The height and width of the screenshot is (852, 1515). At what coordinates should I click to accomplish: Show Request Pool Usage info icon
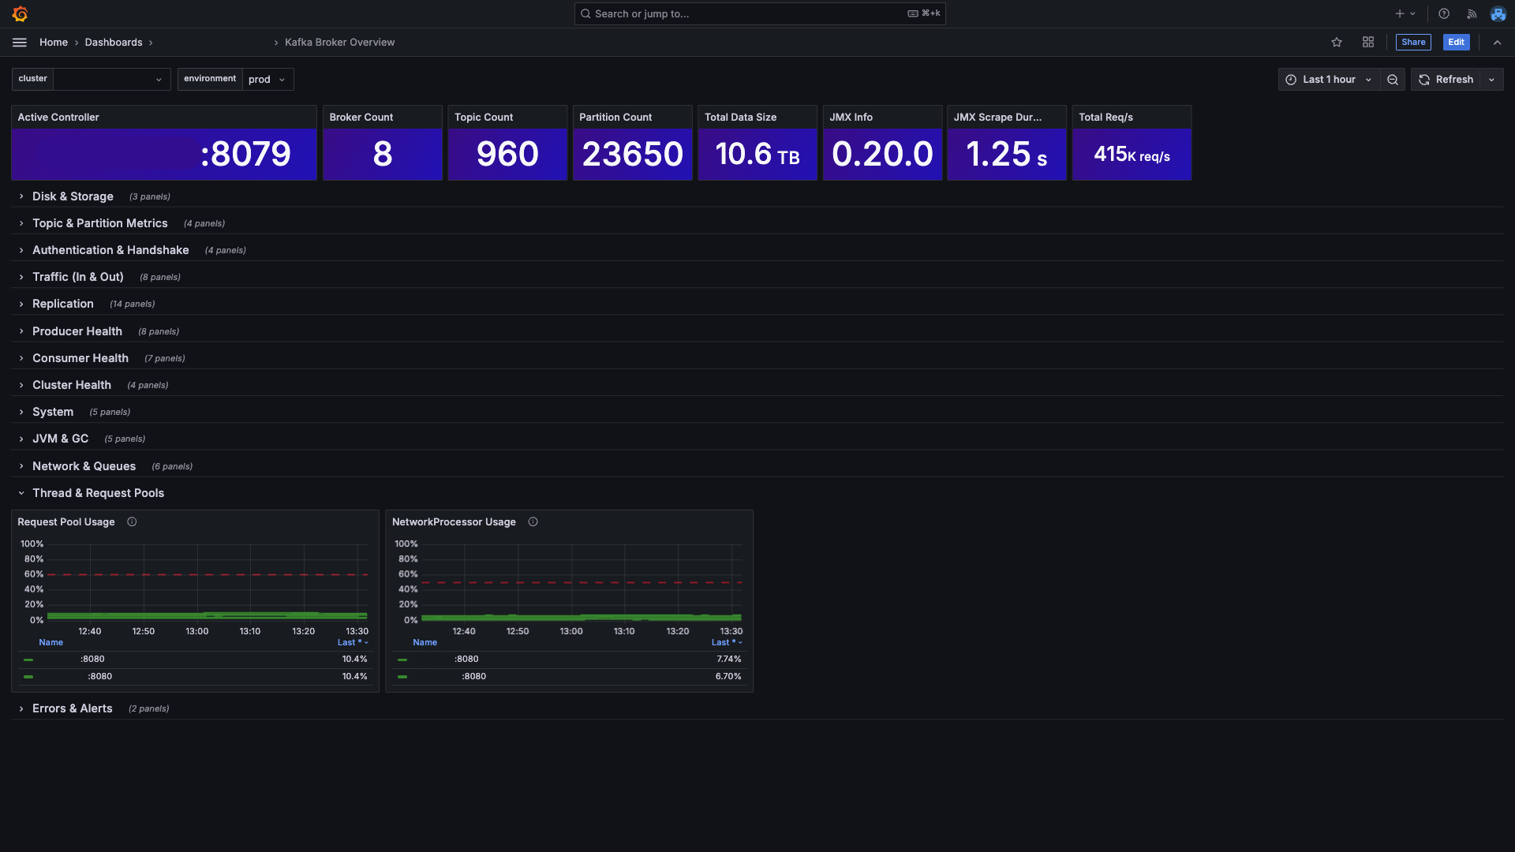pos(132,522)
